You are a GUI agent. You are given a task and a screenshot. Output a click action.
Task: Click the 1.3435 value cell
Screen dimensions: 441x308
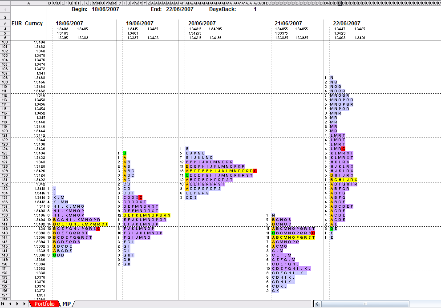pyautogui.click(x=153, y=29)
